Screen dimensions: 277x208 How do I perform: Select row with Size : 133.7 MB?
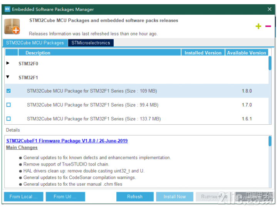tap(137, 118)
